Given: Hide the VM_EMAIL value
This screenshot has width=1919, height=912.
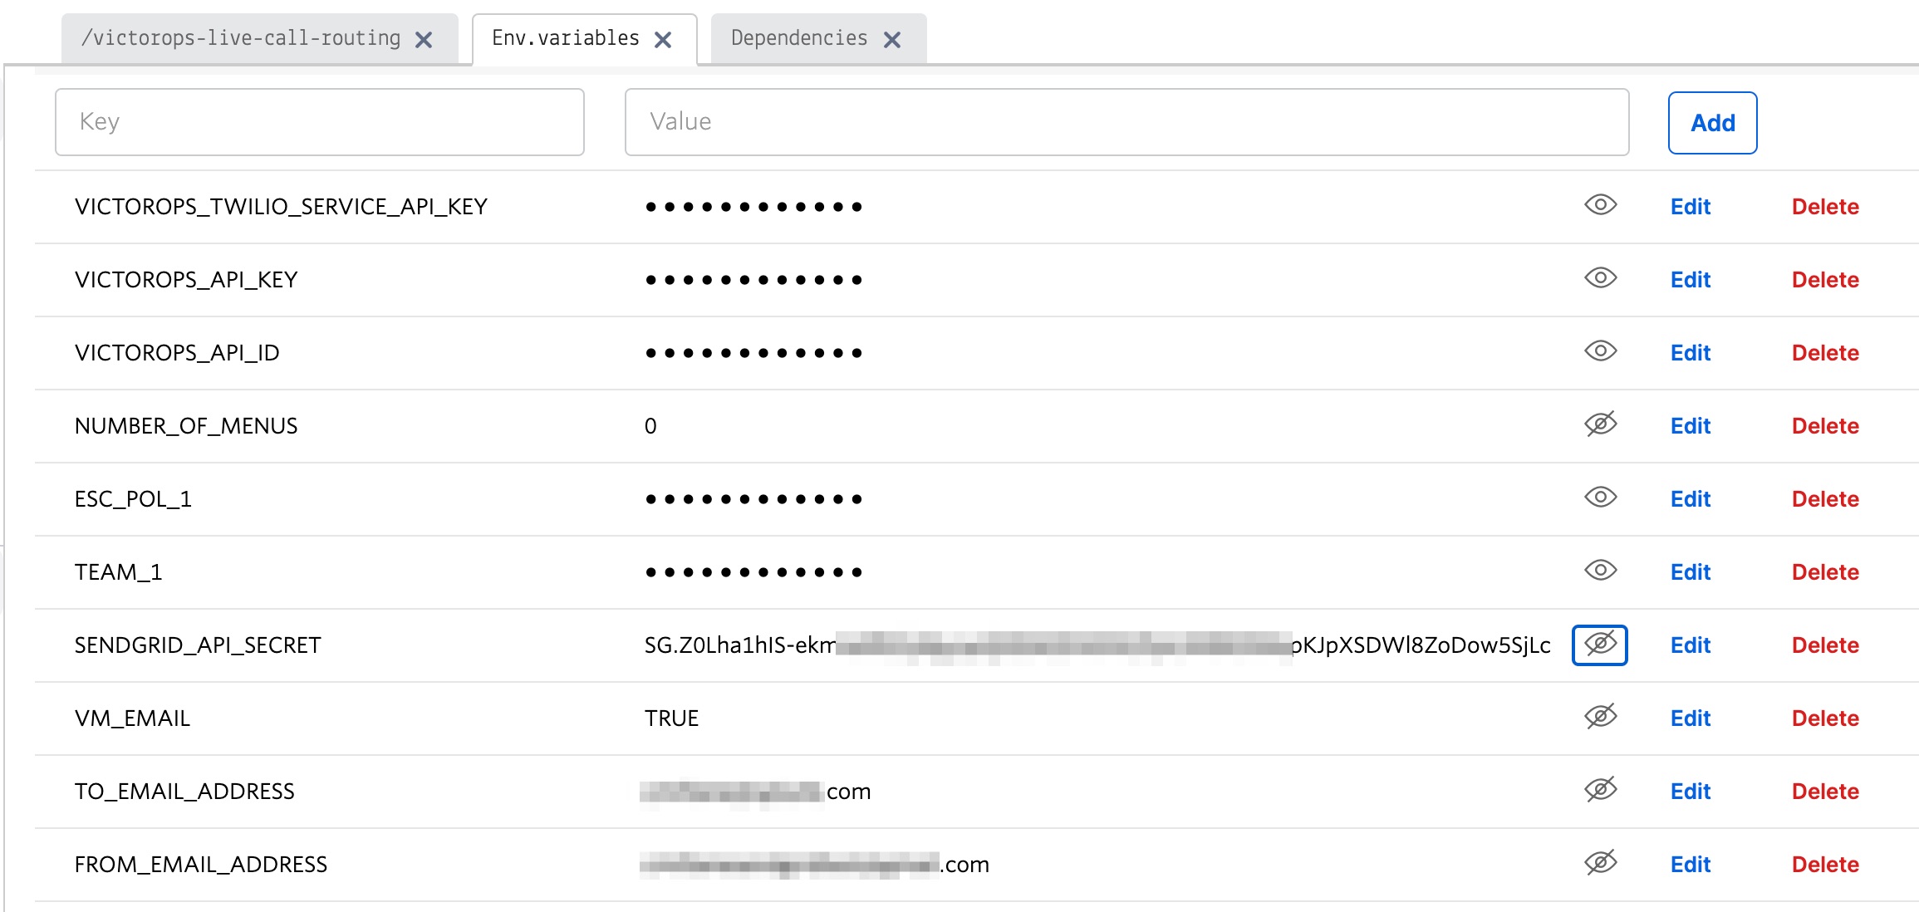Looking at the screenshot, I should (x=1599, y=718).
